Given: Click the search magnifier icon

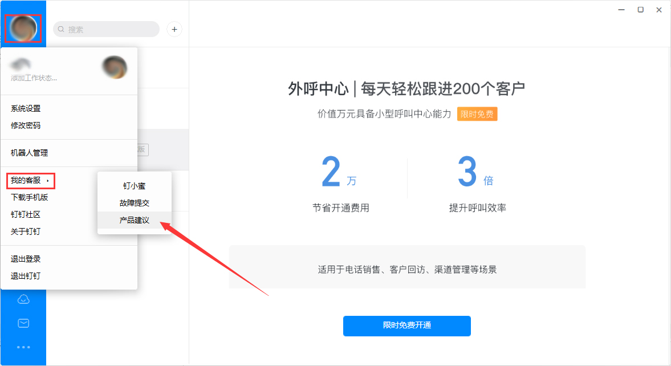Looking at the screenshot, I should (60, 29).
